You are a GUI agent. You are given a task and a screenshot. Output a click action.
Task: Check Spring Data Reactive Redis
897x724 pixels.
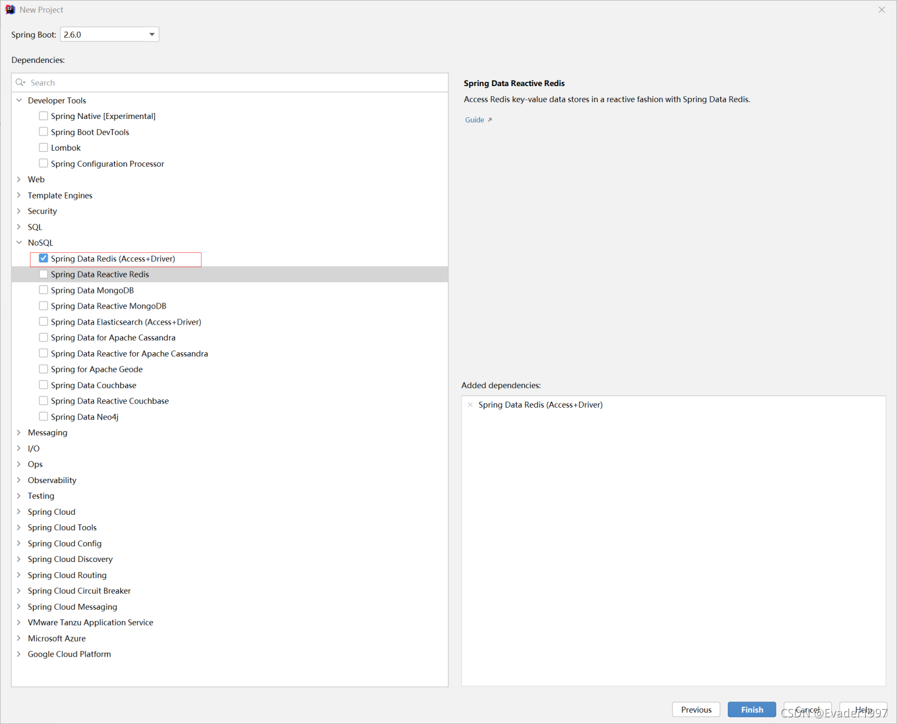tap(44, 274)
